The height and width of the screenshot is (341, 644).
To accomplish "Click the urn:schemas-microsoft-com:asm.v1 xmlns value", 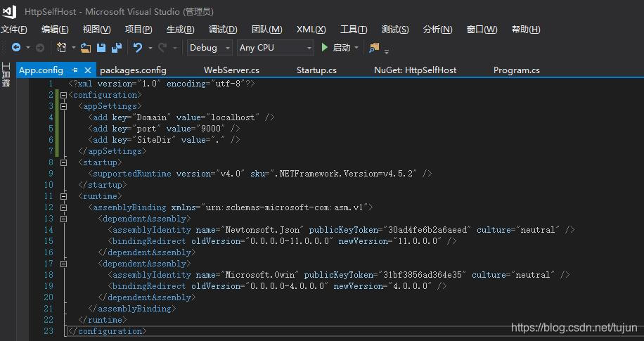I will (x=284, y=207).
